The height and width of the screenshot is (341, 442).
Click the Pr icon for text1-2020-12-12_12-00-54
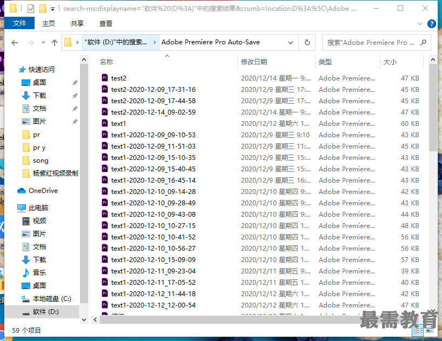[105, 305]
